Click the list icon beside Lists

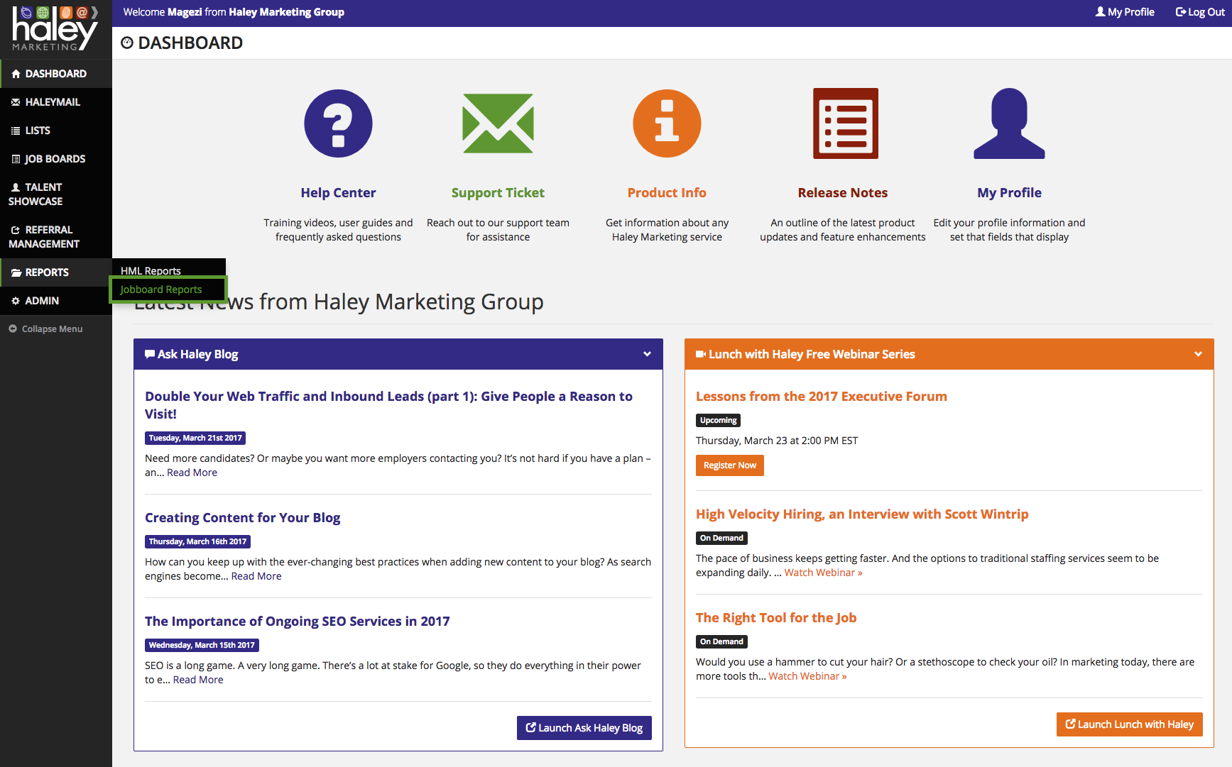[x=16, y=131]
